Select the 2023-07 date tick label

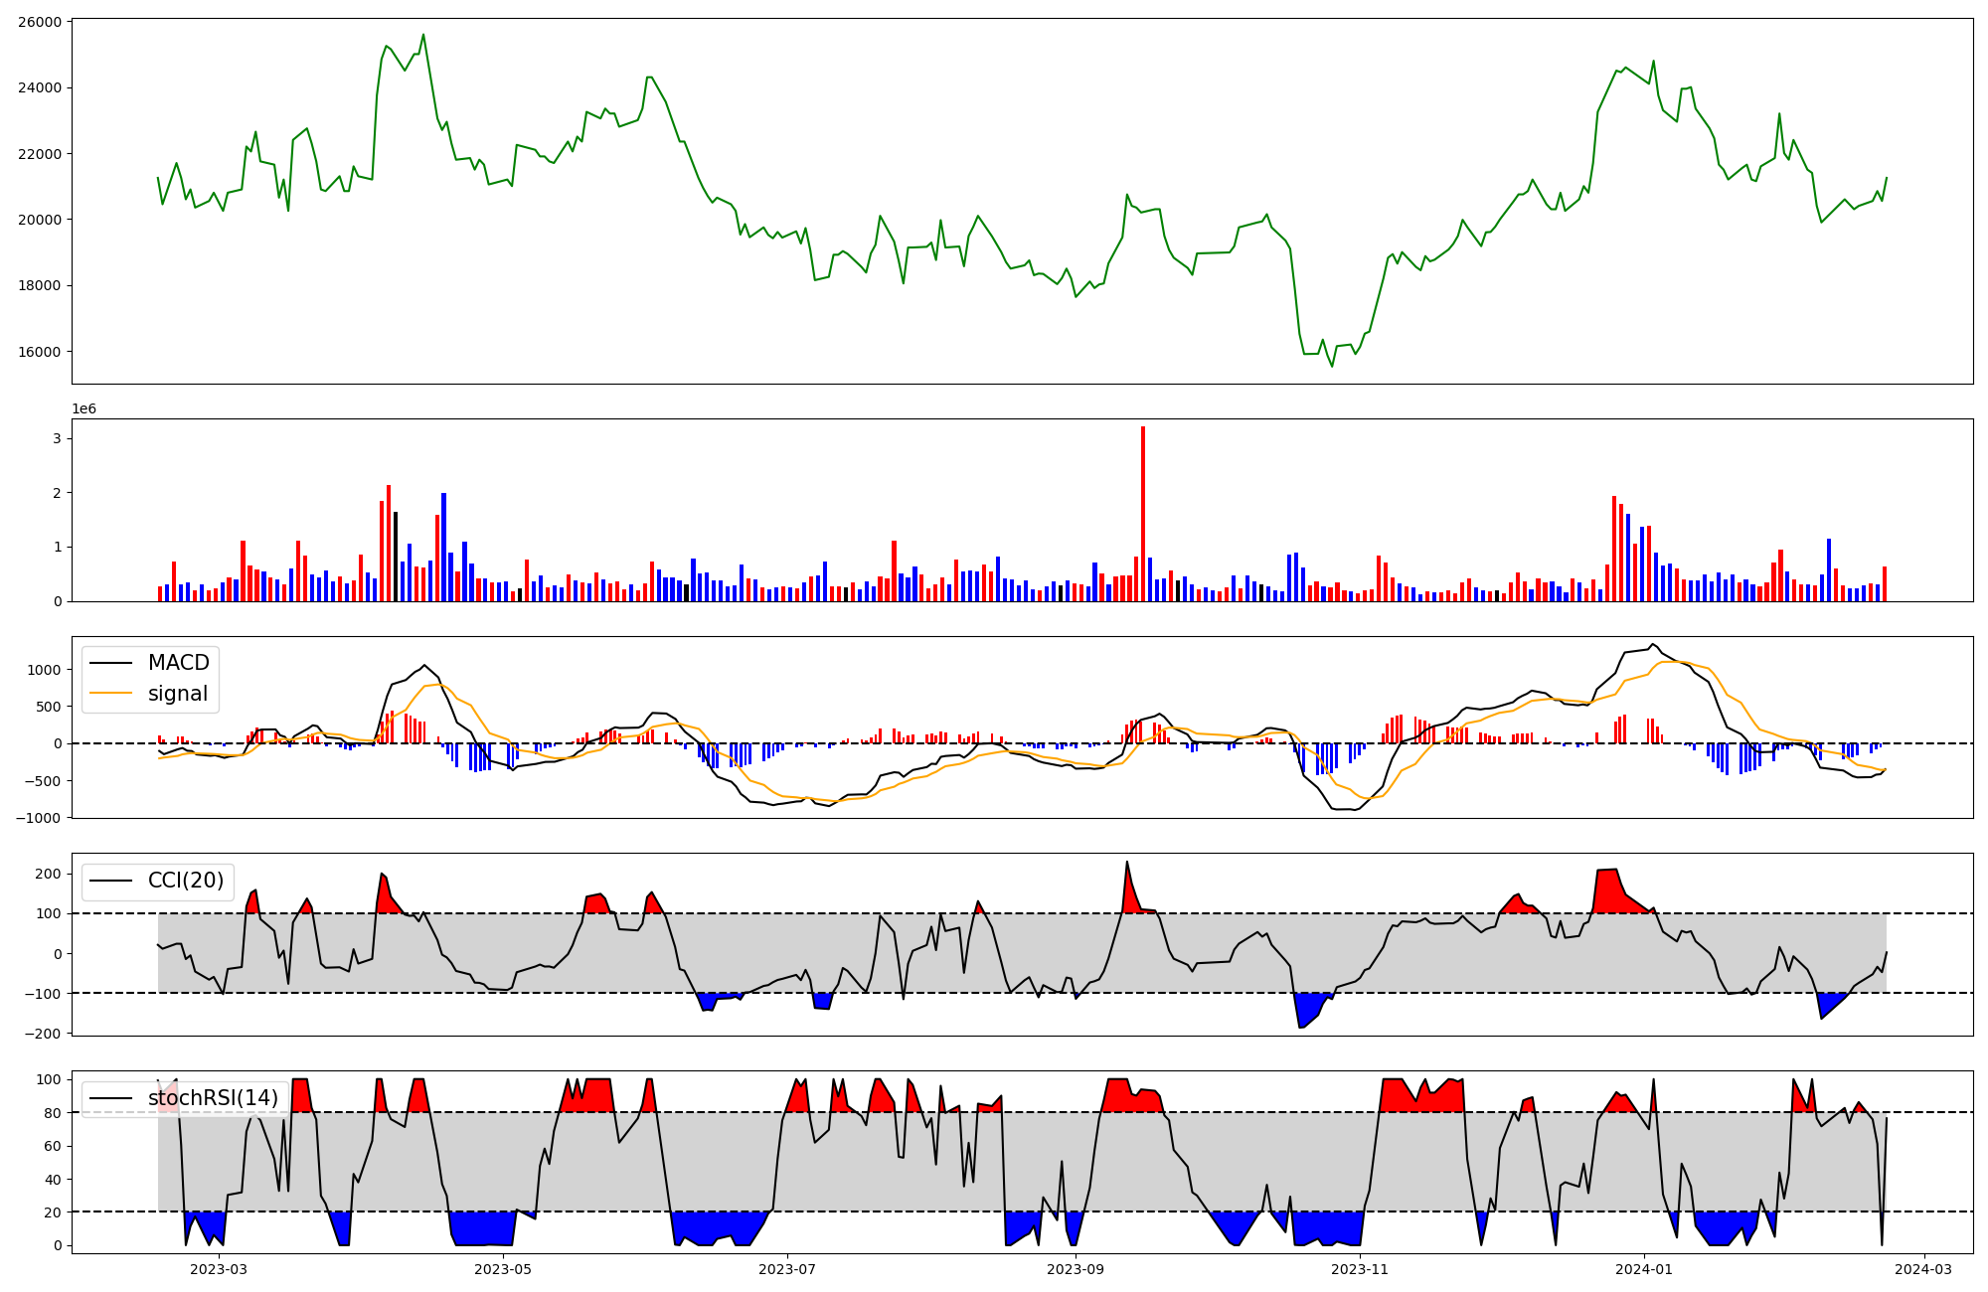tap(788, 1269)
